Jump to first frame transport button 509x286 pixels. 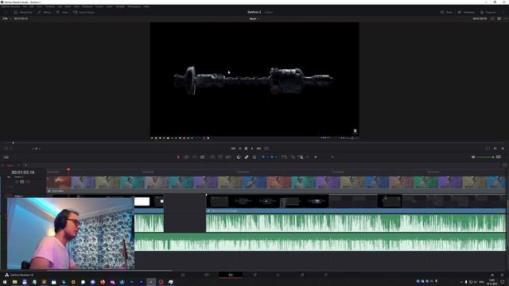click(x=233, y=149)
